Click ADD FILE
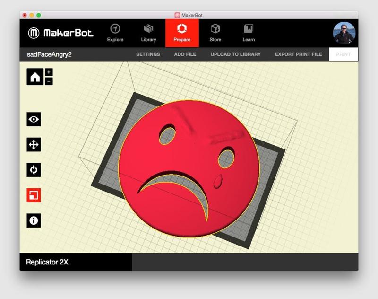This screenshot has width=378, height=299. 185,54
